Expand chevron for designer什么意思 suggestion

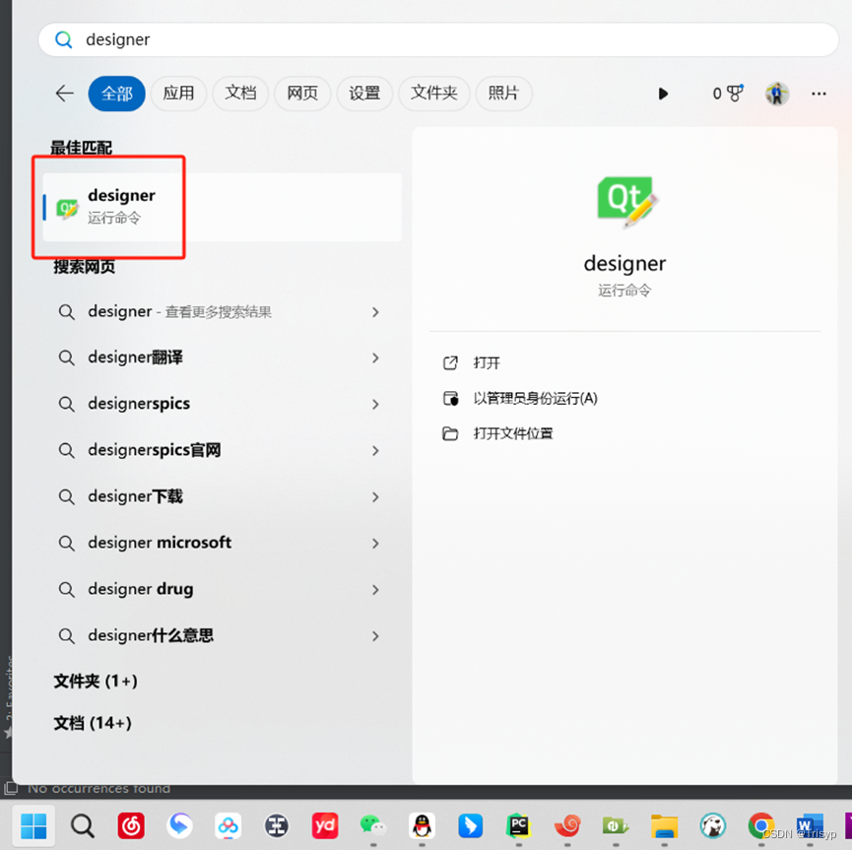[x=375, y=636]
